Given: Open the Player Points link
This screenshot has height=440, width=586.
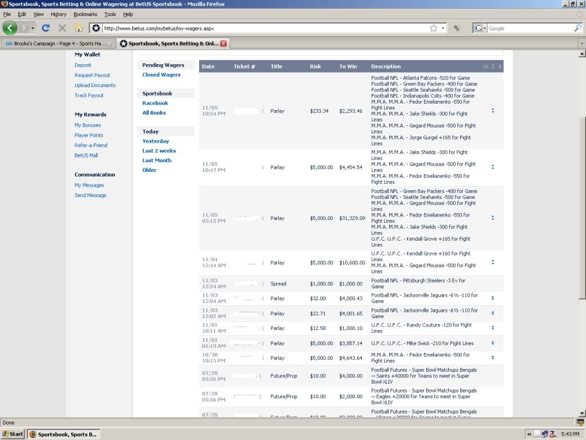Looking at the screenshot, I should 89,135.
